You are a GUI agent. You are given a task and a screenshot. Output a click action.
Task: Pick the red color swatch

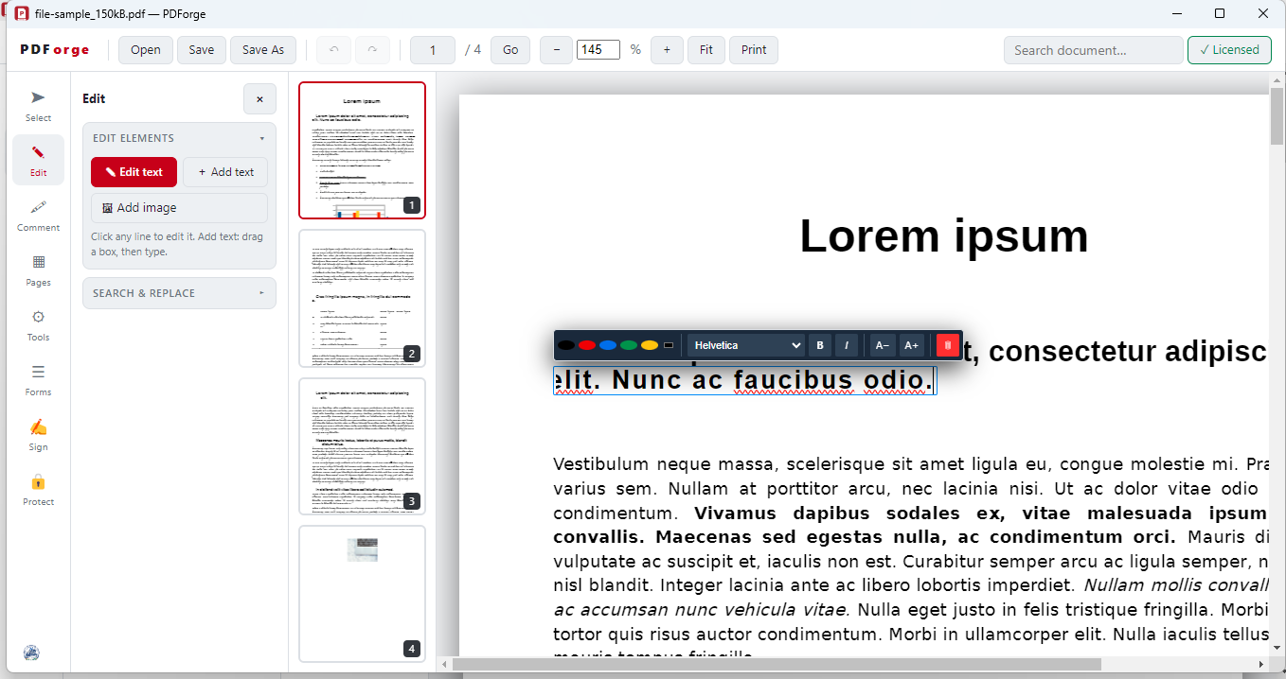click(x=586, y=345)
